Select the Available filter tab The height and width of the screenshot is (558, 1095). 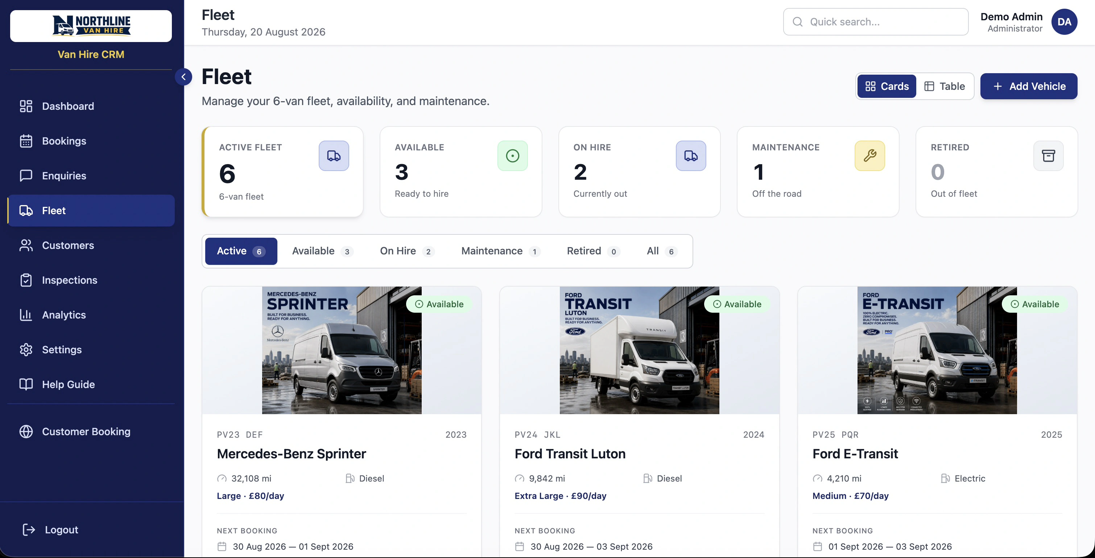click(x=323, y=251)
